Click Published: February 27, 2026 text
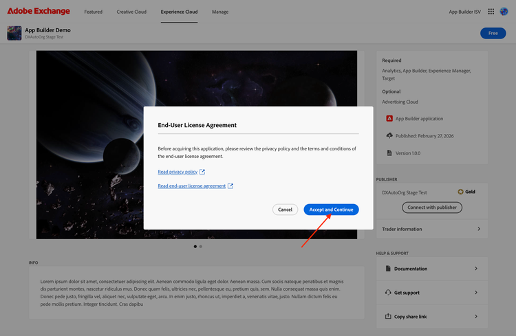This screenshot has height=336, width=516. click(x=424, y=136)
